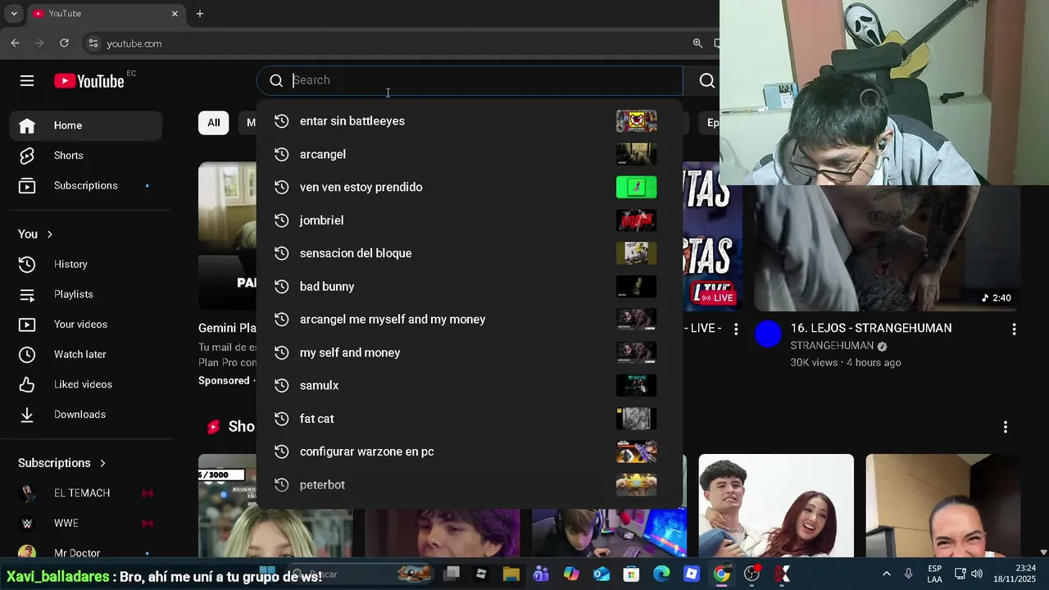Screen dimensions: 1049x590
Task: Open 'Watch later' in sidebar
Action: (x=86, y=354)
